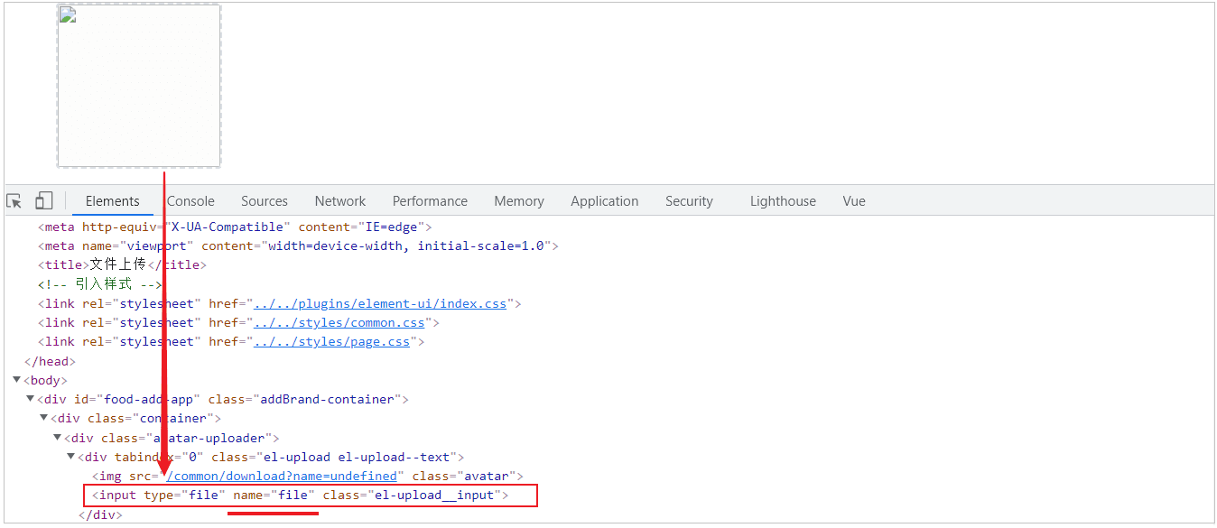1217x528 pixels.
Task: Switch to the Console tab
Action: (x=190, y=201)
